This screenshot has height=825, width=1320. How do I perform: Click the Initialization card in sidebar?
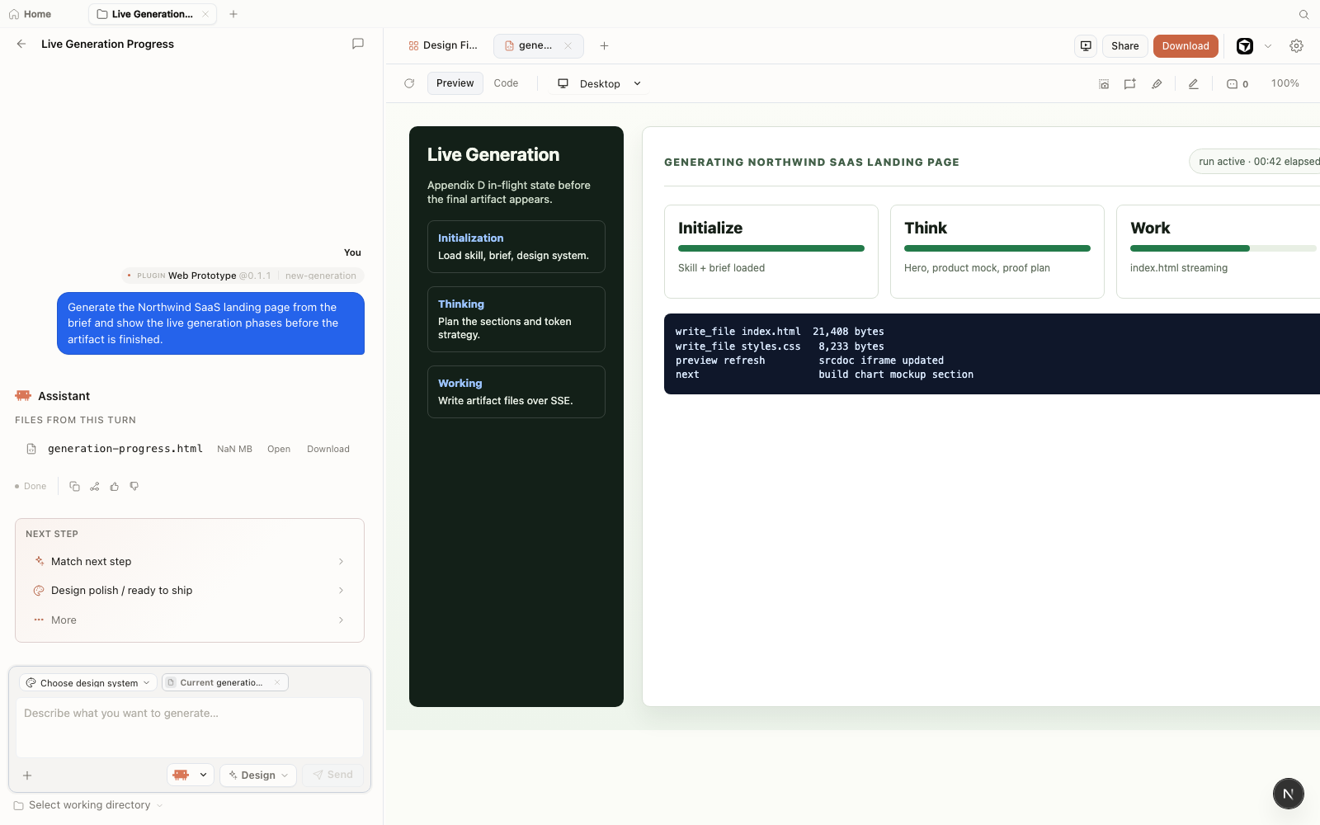[516, 247]
